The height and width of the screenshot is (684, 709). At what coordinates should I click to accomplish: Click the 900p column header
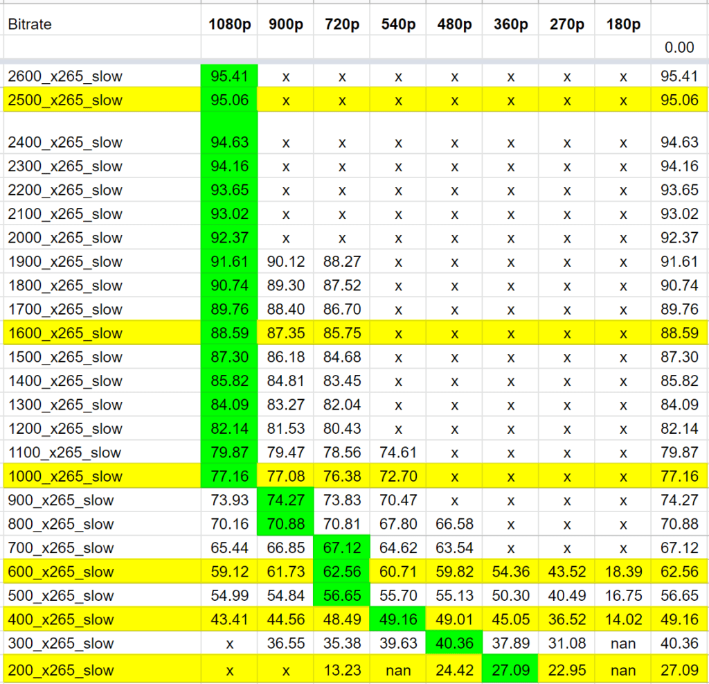(x=285, y=24)
